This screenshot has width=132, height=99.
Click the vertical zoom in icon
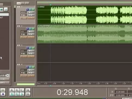click(28, 90)
